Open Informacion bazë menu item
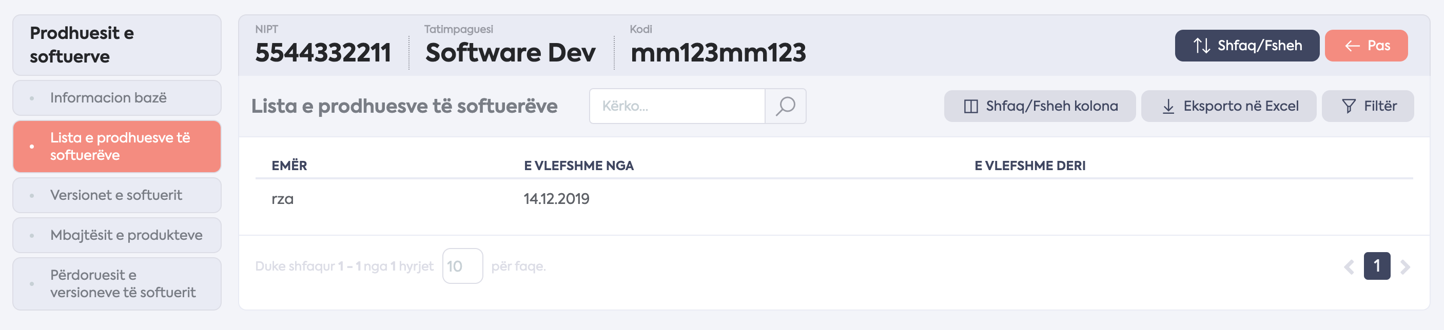This screenshot has height=330, width=1444. [116, 98]
